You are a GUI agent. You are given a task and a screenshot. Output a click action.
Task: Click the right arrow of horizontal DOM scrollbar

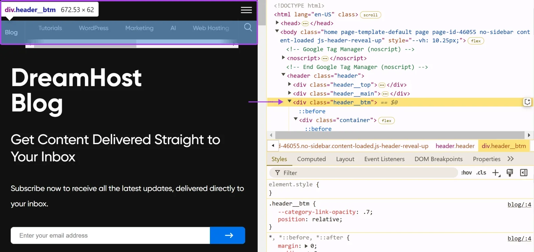point(529,135)
